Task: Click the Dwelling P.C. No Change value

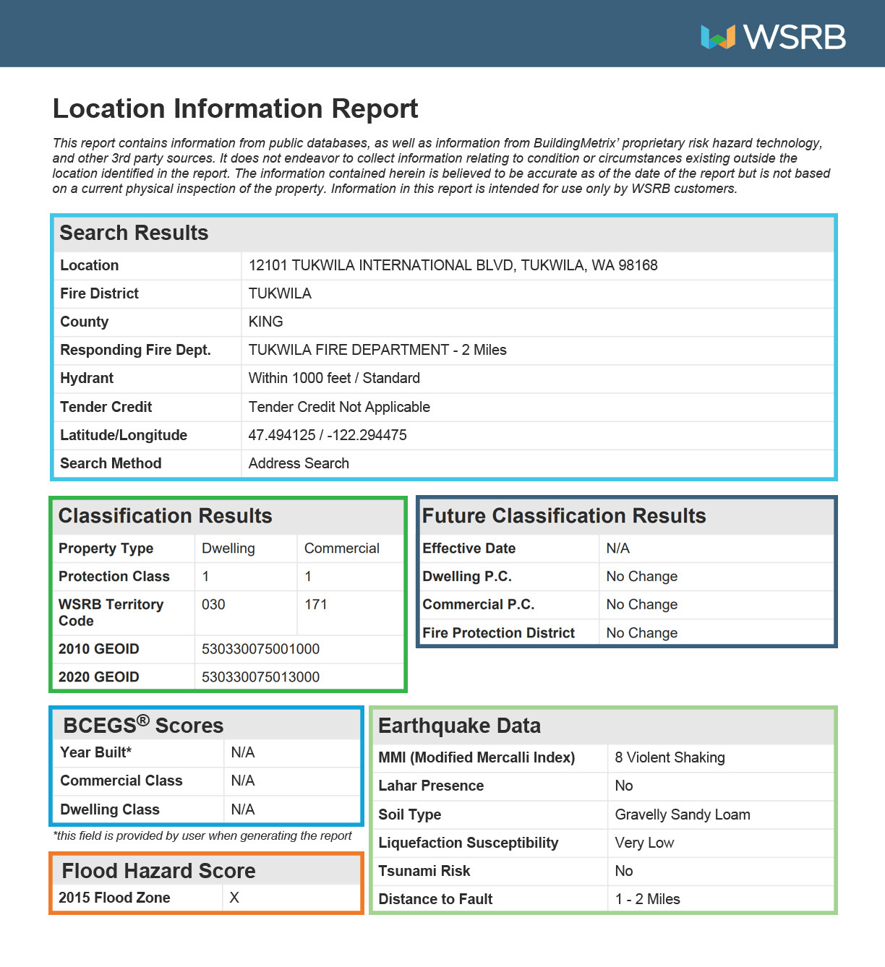Action: tap(642, 576)
